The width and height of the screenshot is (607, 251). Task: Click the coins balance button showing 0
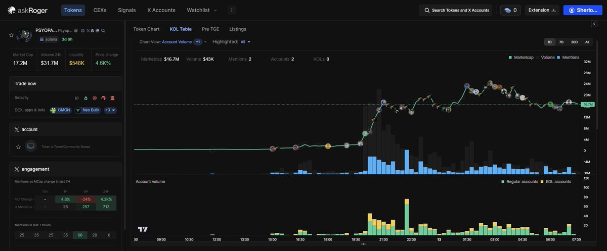(x=510, y=10)
